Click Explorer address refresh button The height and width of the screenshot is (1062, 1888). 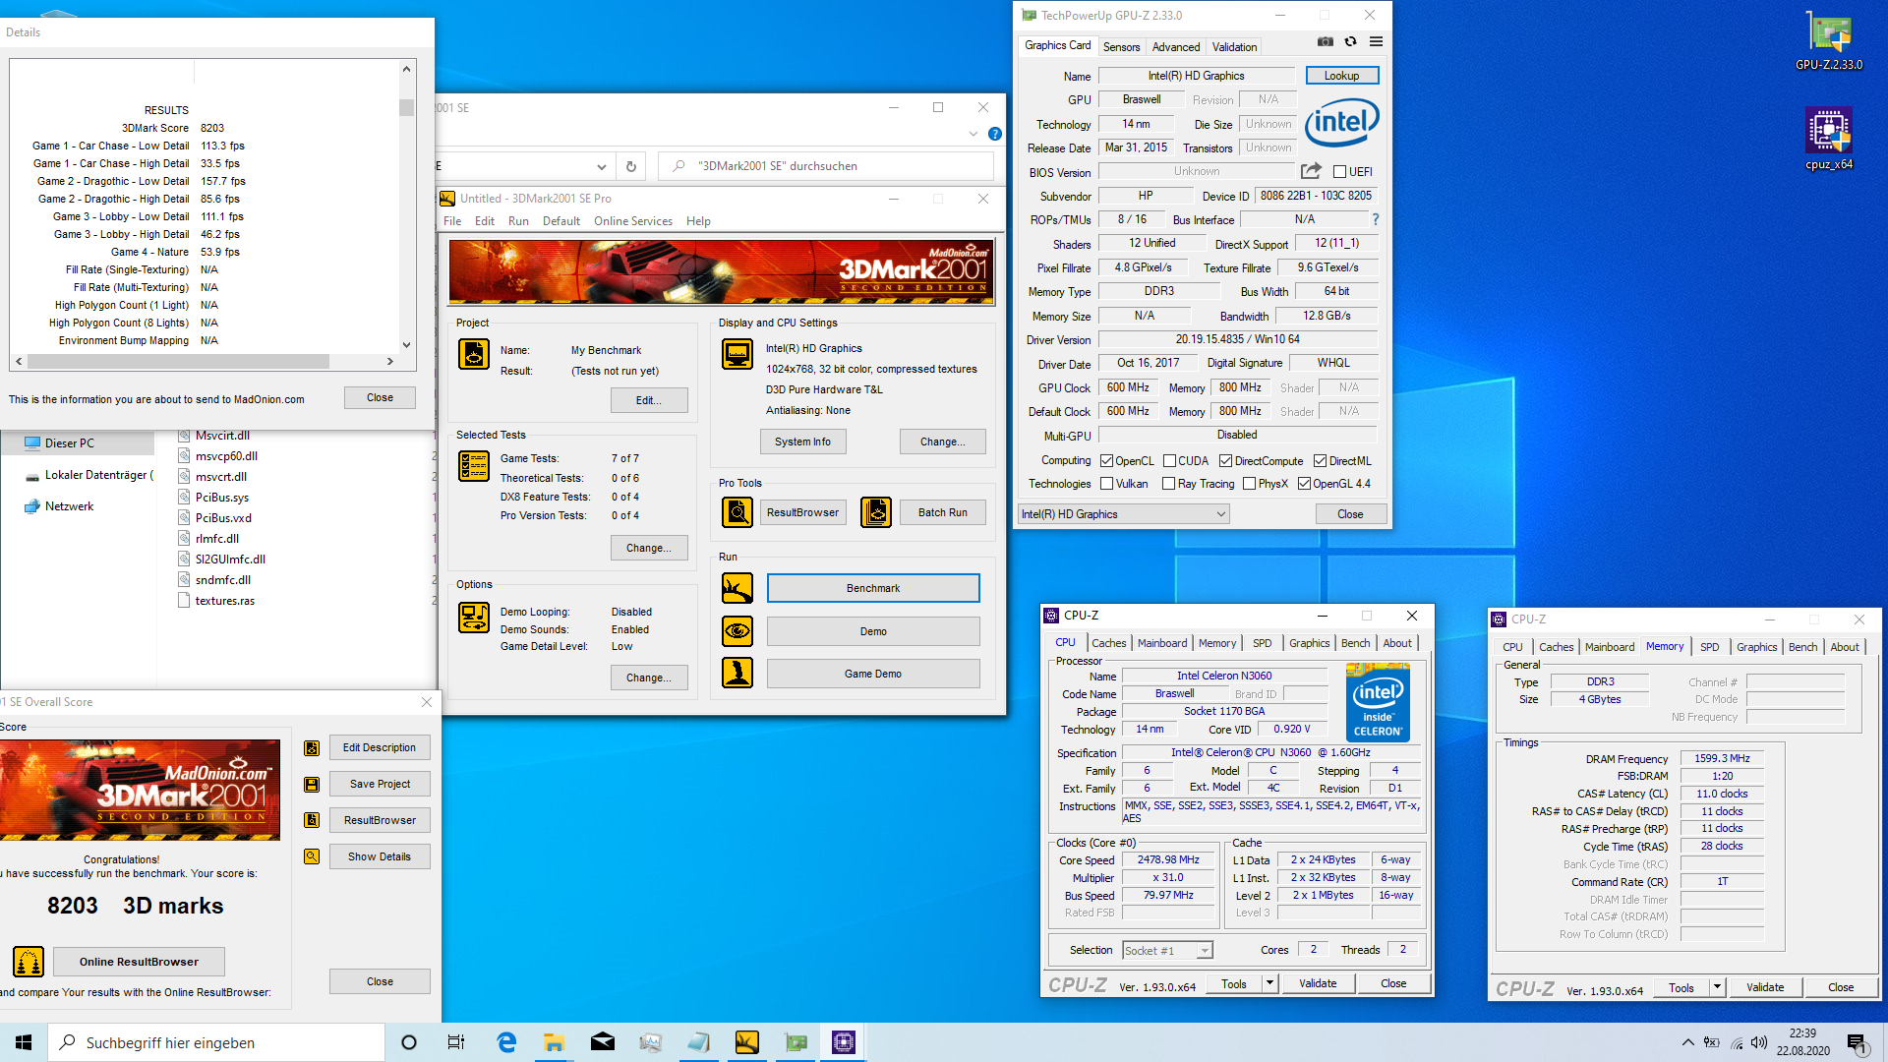coord(631,166)
